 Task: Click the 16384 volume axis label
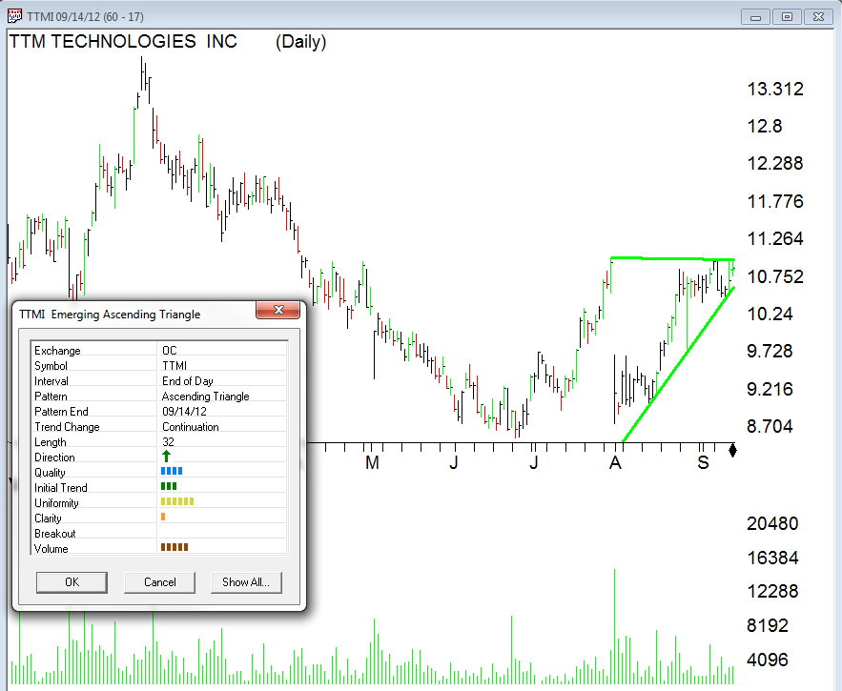(x=772, y=558)
